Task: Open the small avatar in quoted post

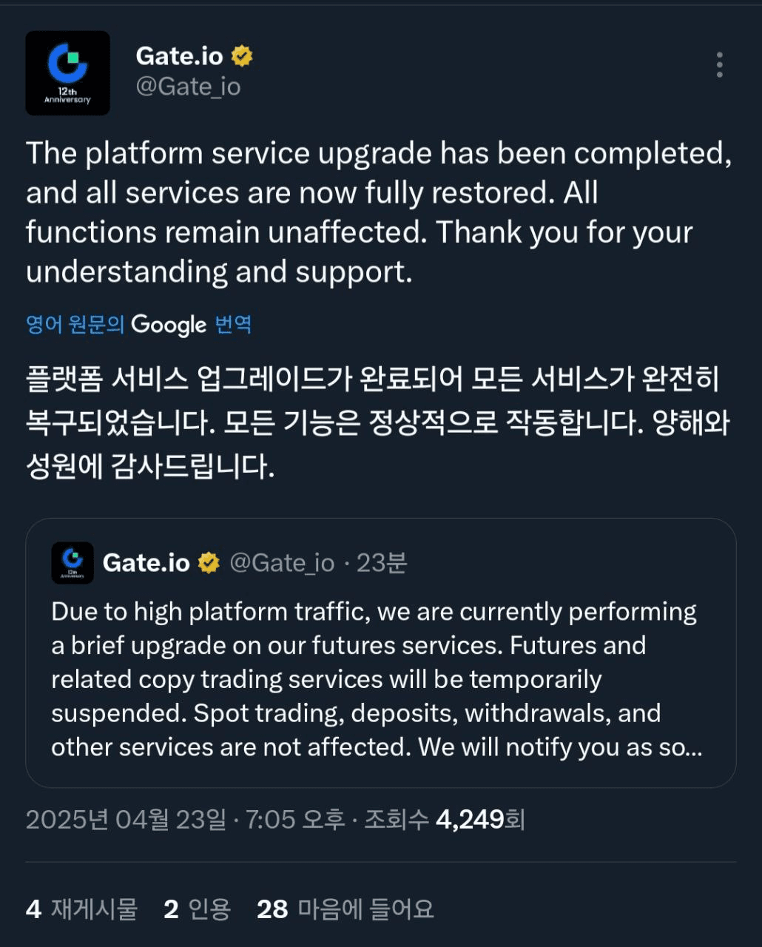Action: [73, 563]
